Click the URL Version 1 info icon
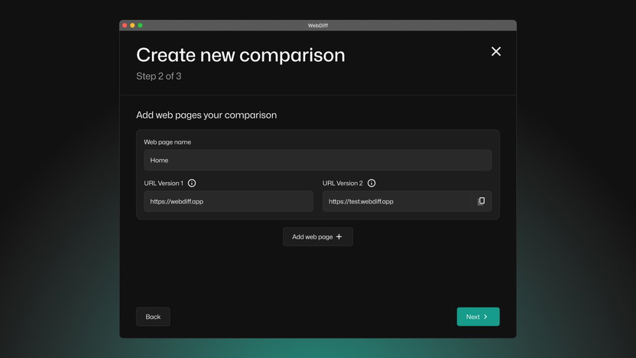636x358 pixels. point(192,184)
